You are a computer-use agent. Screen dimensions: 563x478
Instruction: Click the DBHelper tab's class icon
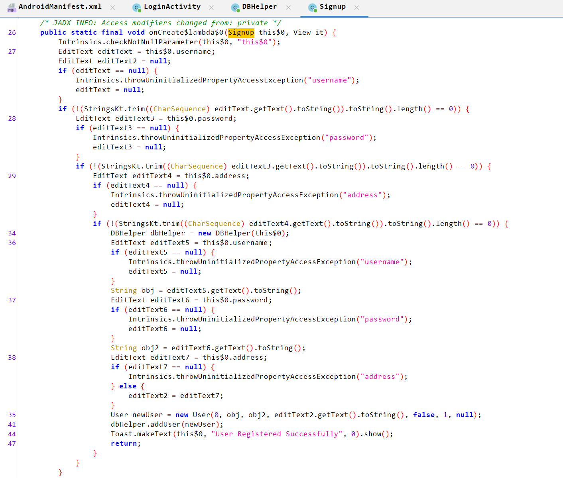tap(235, 8)
